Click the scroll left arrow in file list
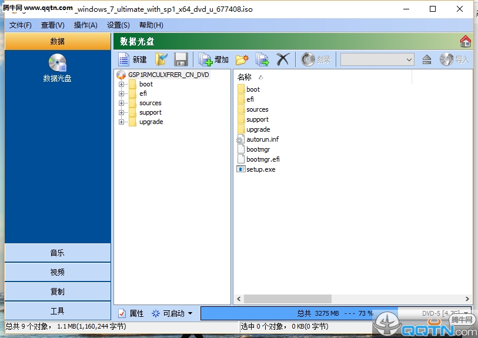The width and height of the screenshot is (478, 338). click(x=239, y=299)
